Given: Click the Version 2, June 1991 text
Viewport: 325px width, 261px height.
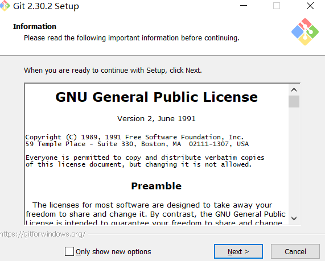Looking at the screenshot, I should [x=157, y=119].
